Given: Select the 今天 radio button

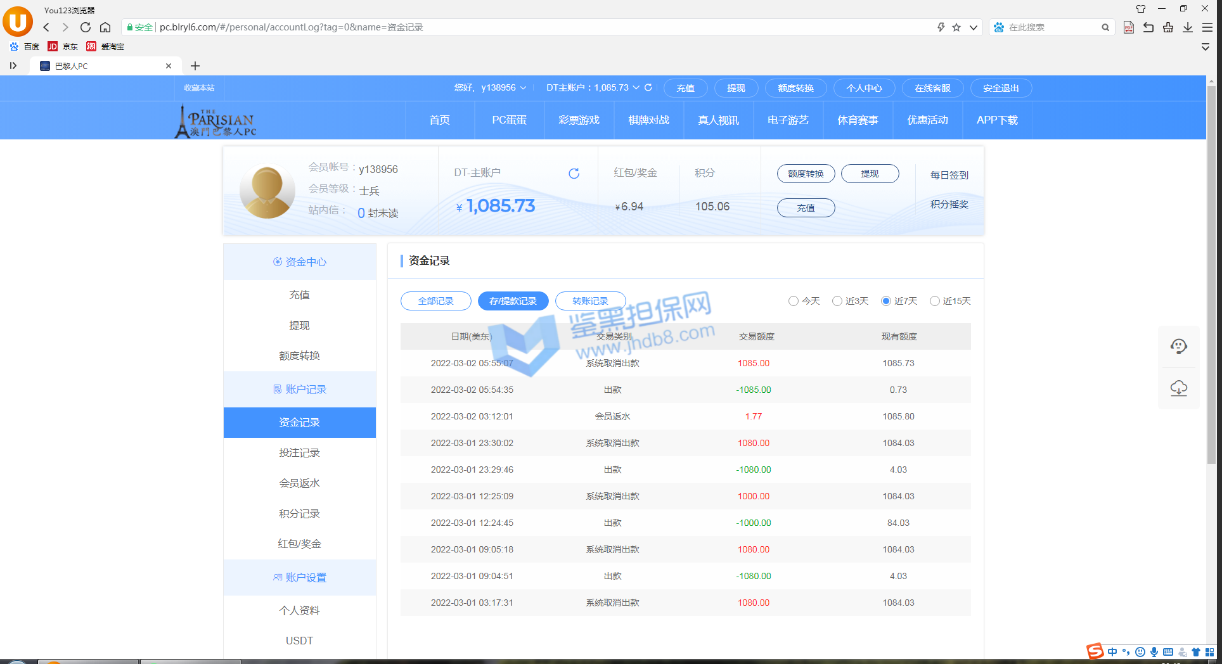Looking at the screenshot, I should click(794, 301).
